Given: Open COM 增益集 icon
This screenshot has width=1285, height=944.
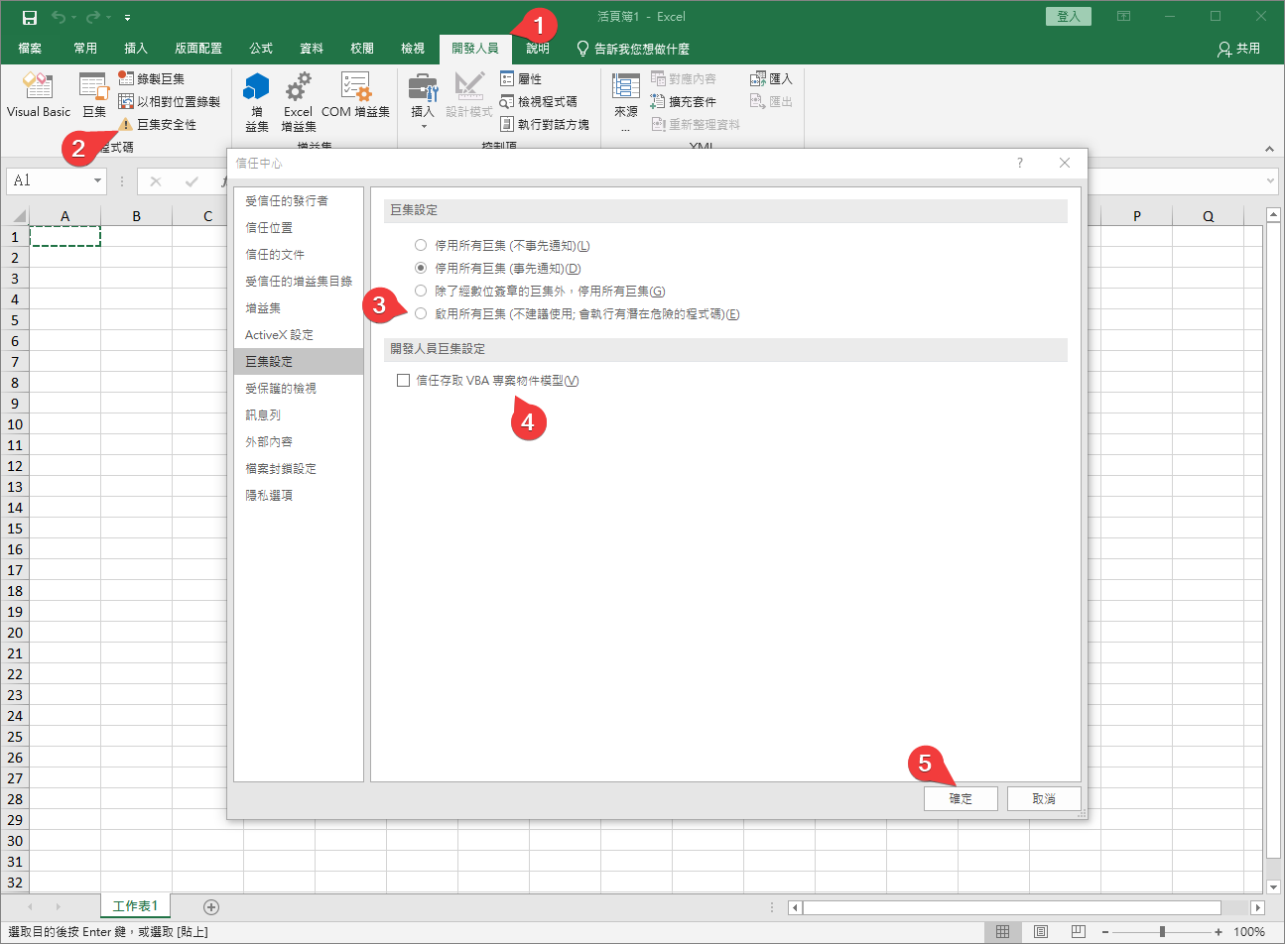Looking at the screenshot, I should pos(355,89).
